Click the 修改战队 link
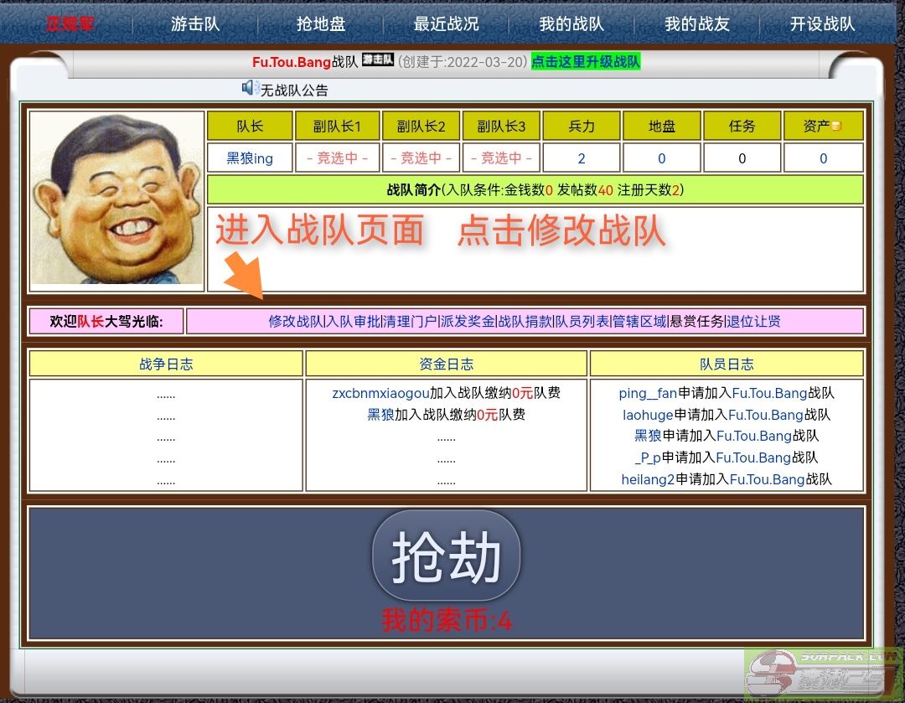 (295, 321)
